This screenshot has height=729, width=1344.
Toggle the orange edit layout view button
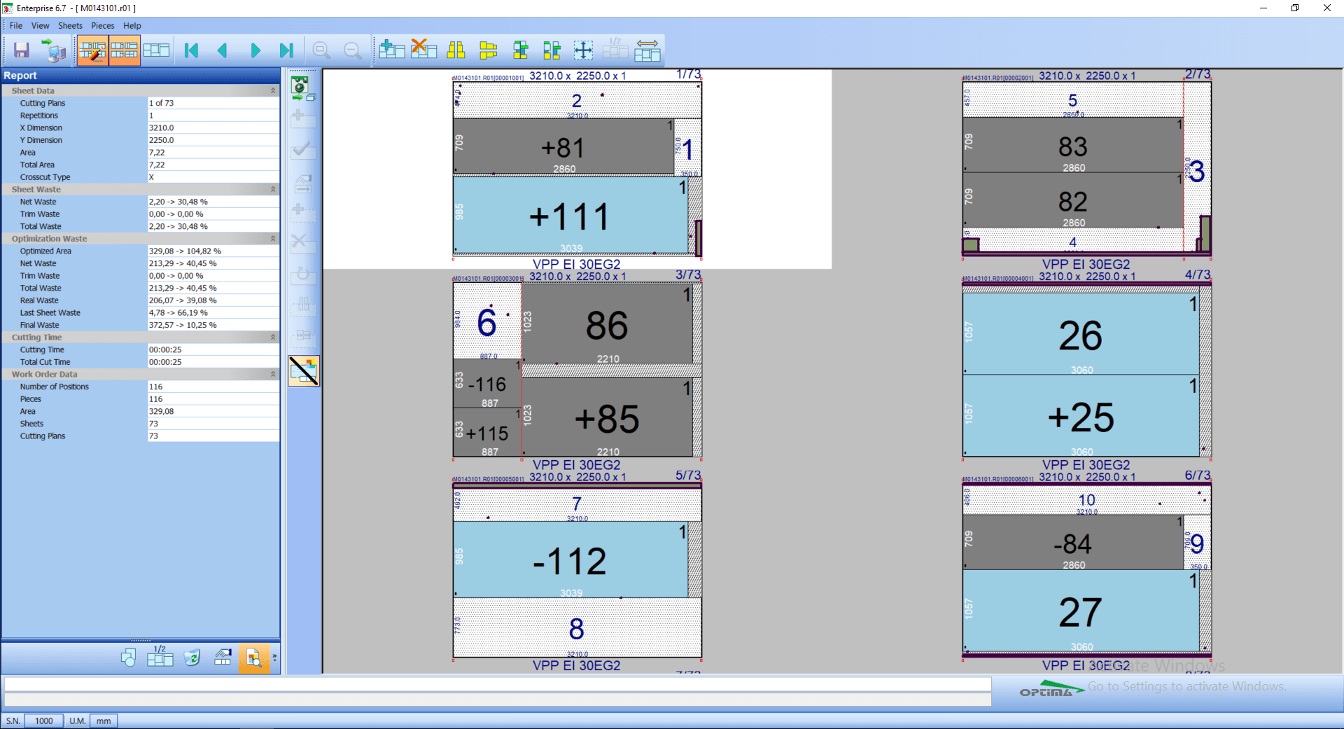click(x=92, y=50)
